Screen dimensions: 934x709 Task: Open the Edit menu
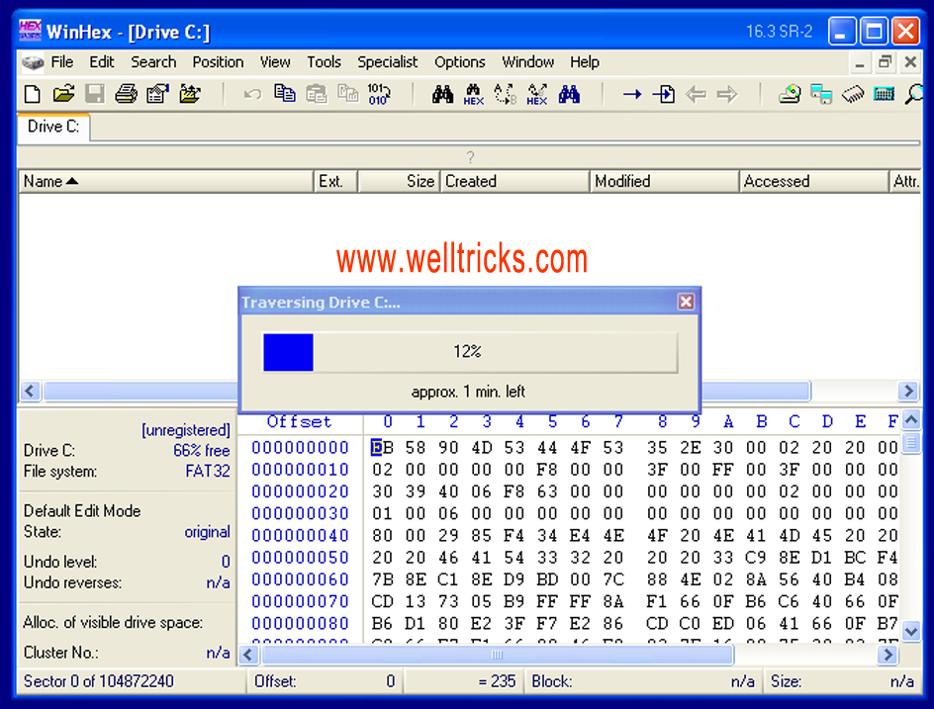pos(102,62)
